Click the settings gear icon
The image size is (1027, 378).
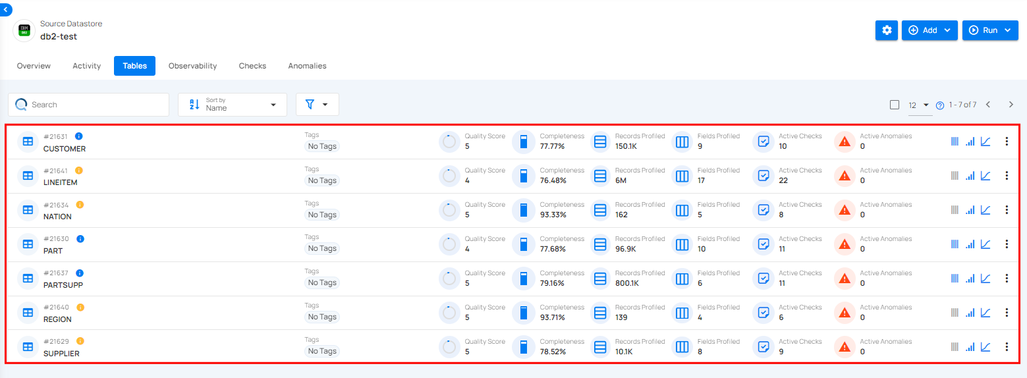pyautogui.click(x=887, y=30)
